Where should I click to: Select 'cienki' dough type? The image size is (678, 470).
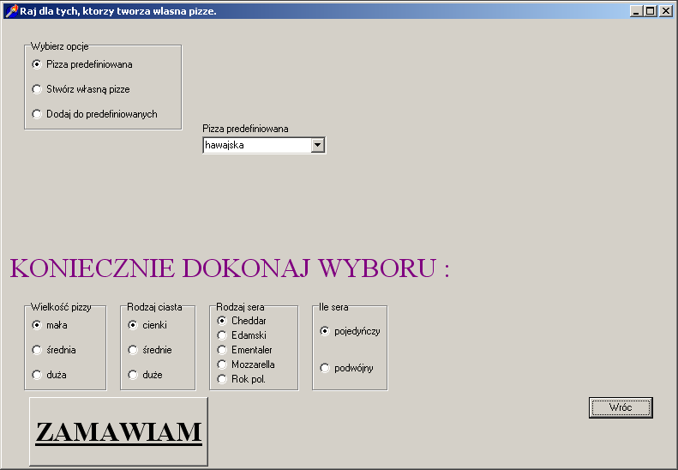point(133,325)
